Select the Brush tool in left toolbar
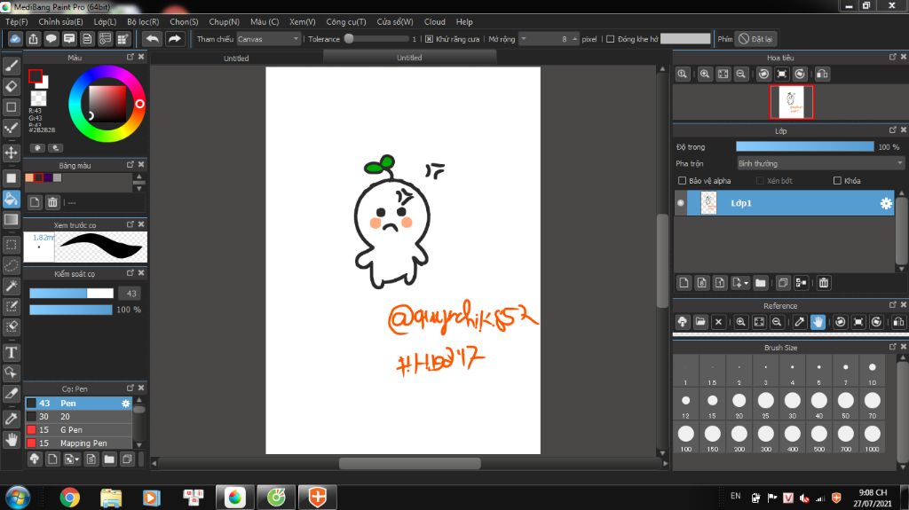Screen dimensions: 909x510 (11, 66)
